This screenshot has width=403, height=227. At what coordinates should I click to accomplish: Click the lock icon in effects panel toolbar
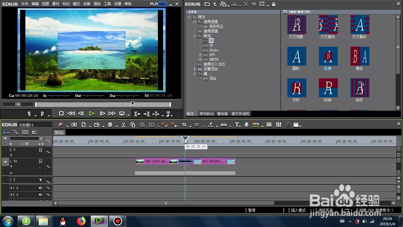(274, 4)
